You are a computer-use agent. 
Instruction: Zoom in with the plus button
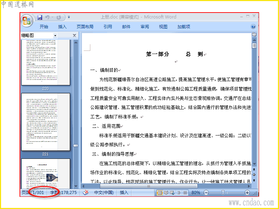247,193
